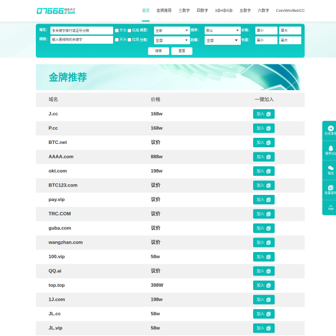This screenshot has width=336, height=336.
Task: Click the AAAA.com domain name
Action: pos(61,157)
